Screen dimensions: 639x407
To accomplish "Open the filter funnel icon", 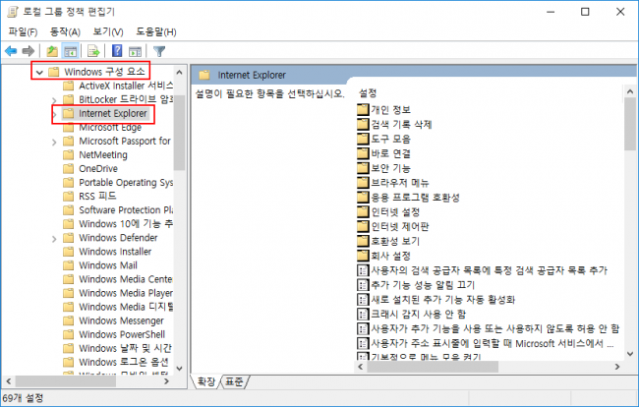I will click(159, 51).
